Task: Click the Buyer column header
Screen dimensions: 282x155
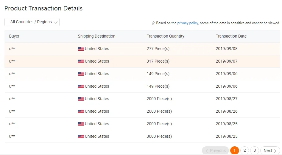Action: (x=14, y=36)
